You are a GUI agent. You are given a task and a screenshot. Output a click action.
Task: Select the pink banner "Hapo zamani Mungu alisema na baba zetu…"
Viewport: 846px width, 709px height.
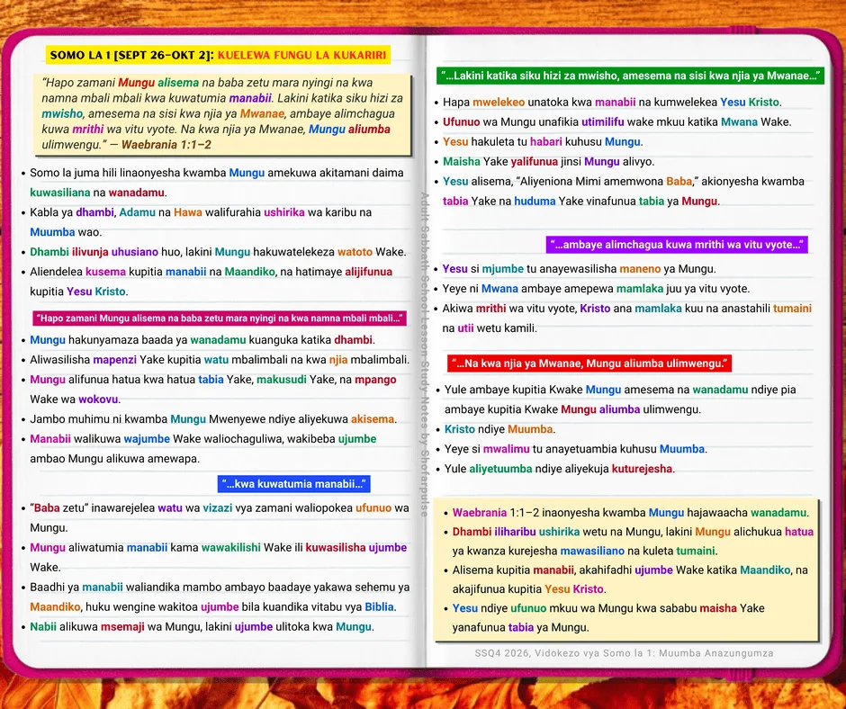point(220,319)
